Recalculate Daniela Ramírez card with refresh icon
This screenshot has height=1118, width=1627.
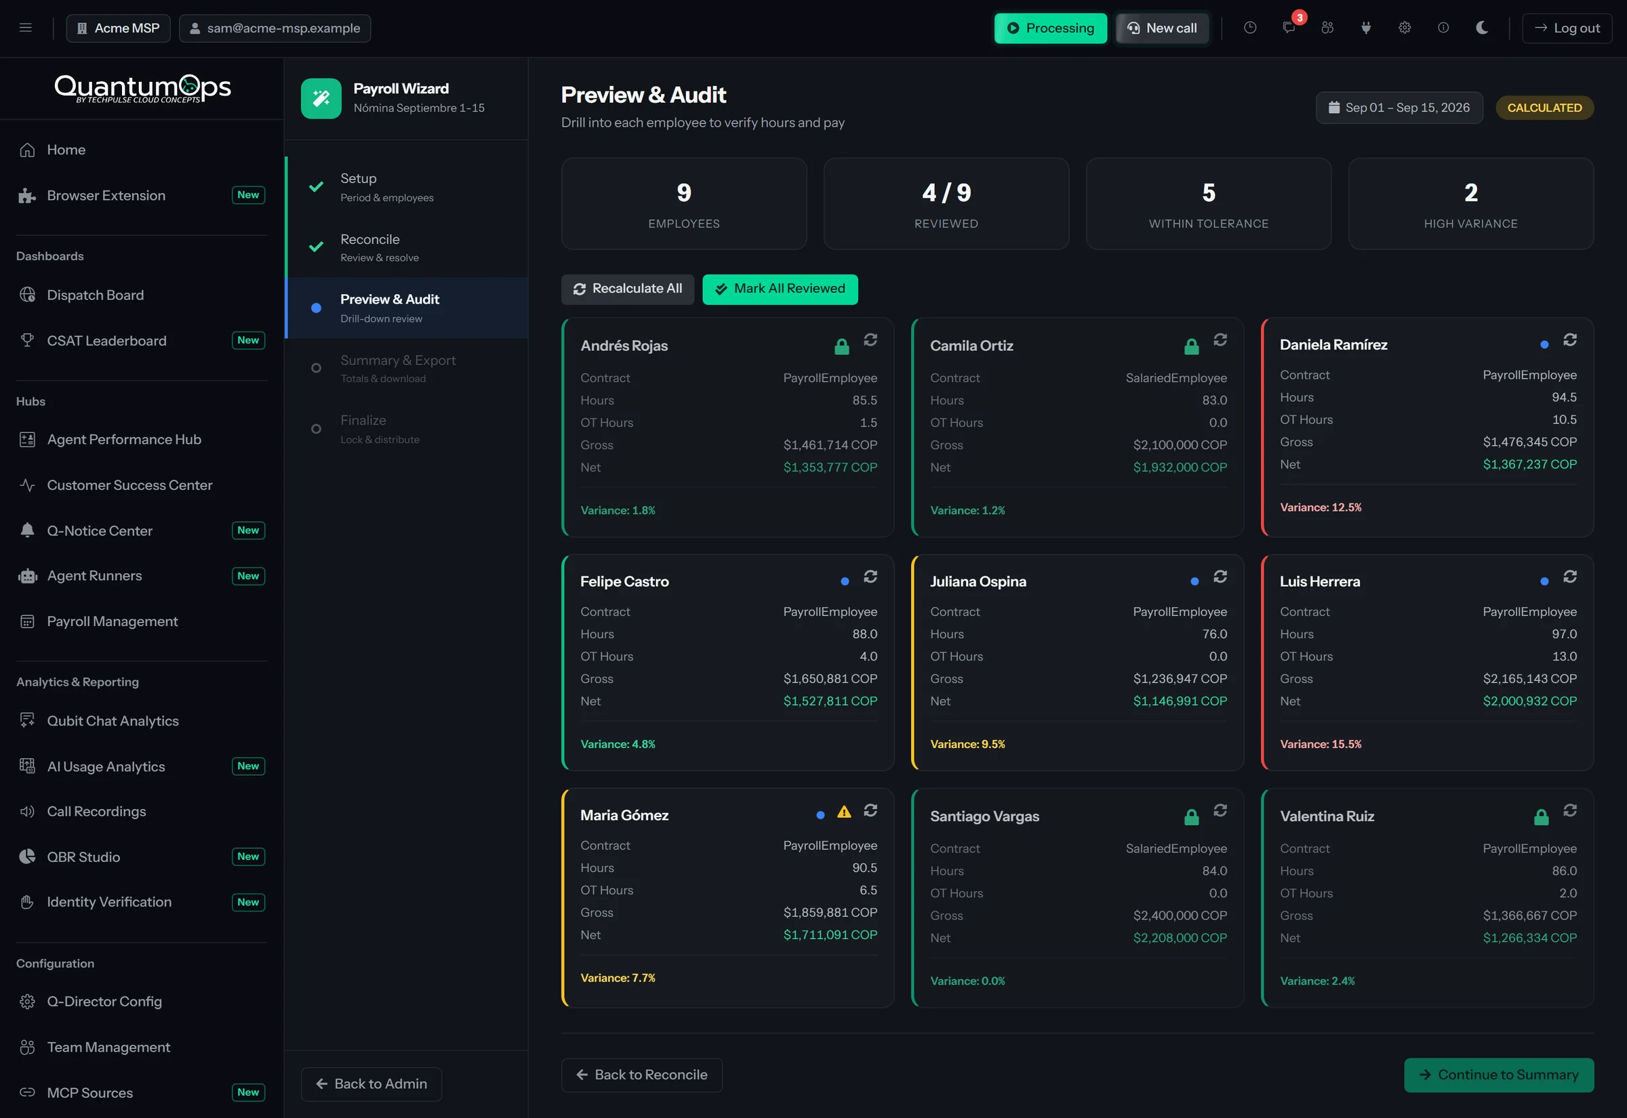point(1569,339)
